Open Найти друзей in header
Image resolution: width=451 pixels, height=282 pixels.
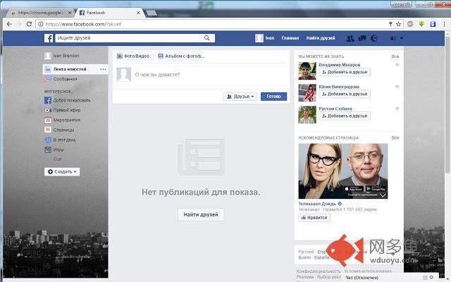pyautogui.click(x=321, y=38)
